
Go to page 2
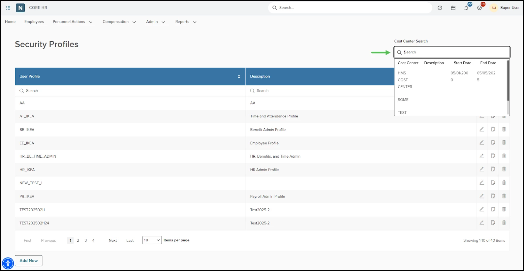point(78,240)
